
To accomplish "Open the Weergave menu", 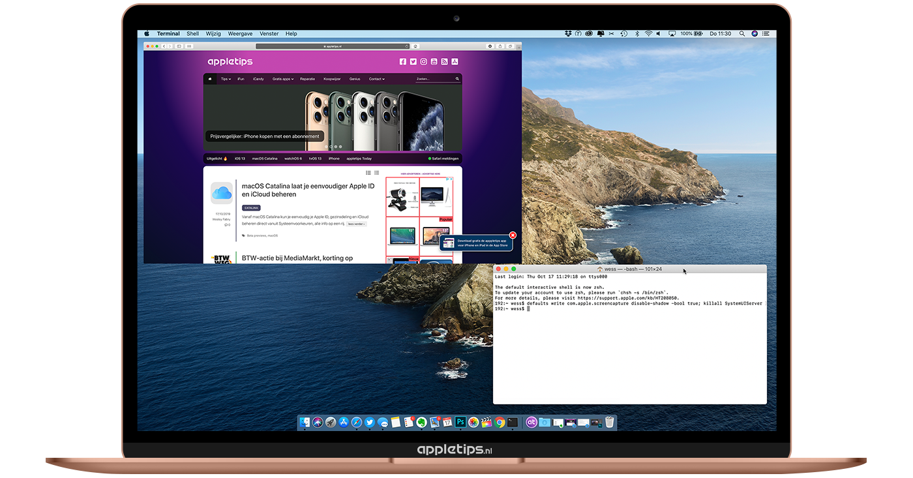I will [240, 33].
